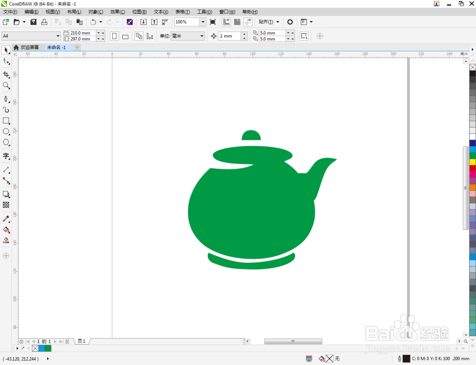Open the 编辑(E) menu

[x=31, y=12]
